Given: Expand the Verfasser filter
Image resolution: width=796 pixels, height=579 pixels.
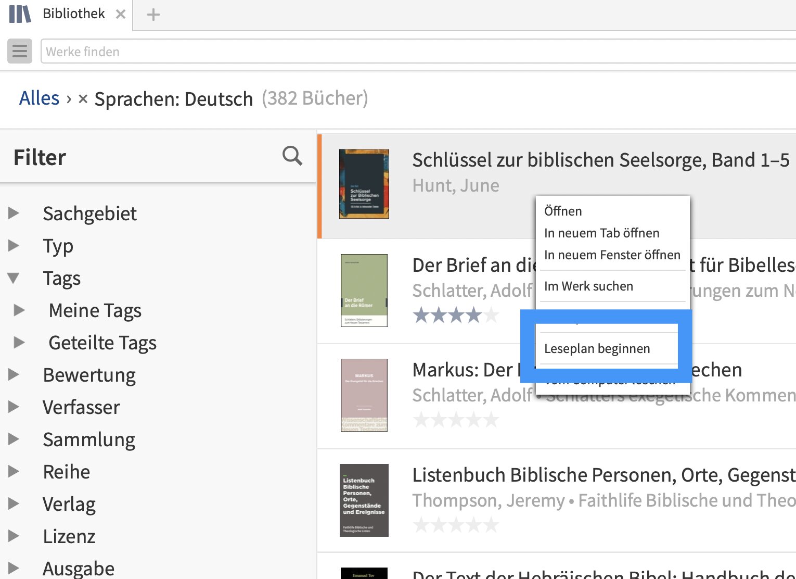Looking at the screenshot, I should point(14,407).
